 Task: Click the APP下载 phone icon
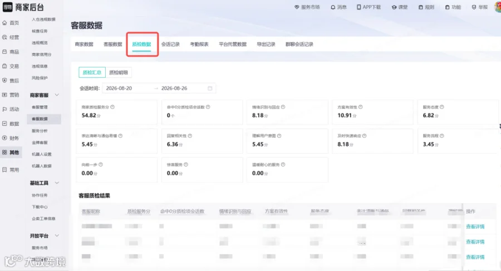tap(359, 7)
